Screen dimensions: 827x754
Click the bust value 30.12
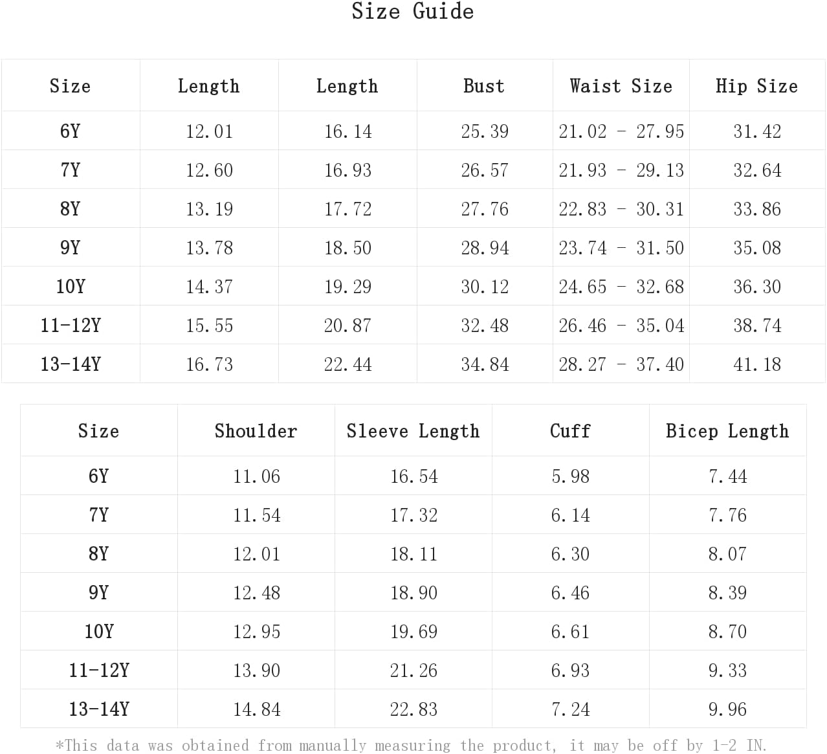coord(485,287)
